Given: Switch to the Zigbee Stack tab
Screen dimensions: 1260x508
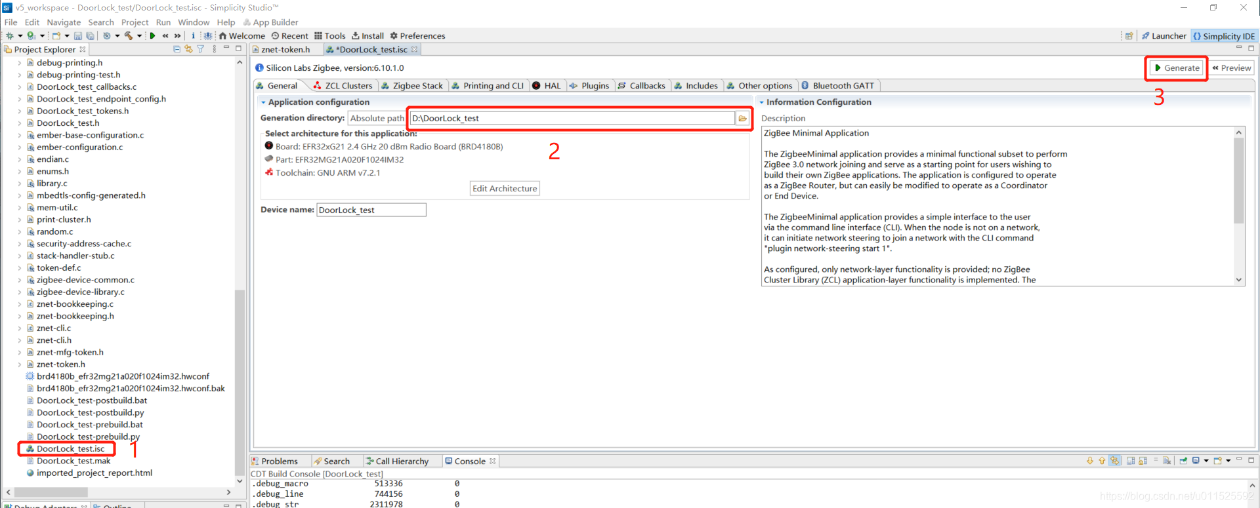Looking at the screenshot, I should 412,86.
